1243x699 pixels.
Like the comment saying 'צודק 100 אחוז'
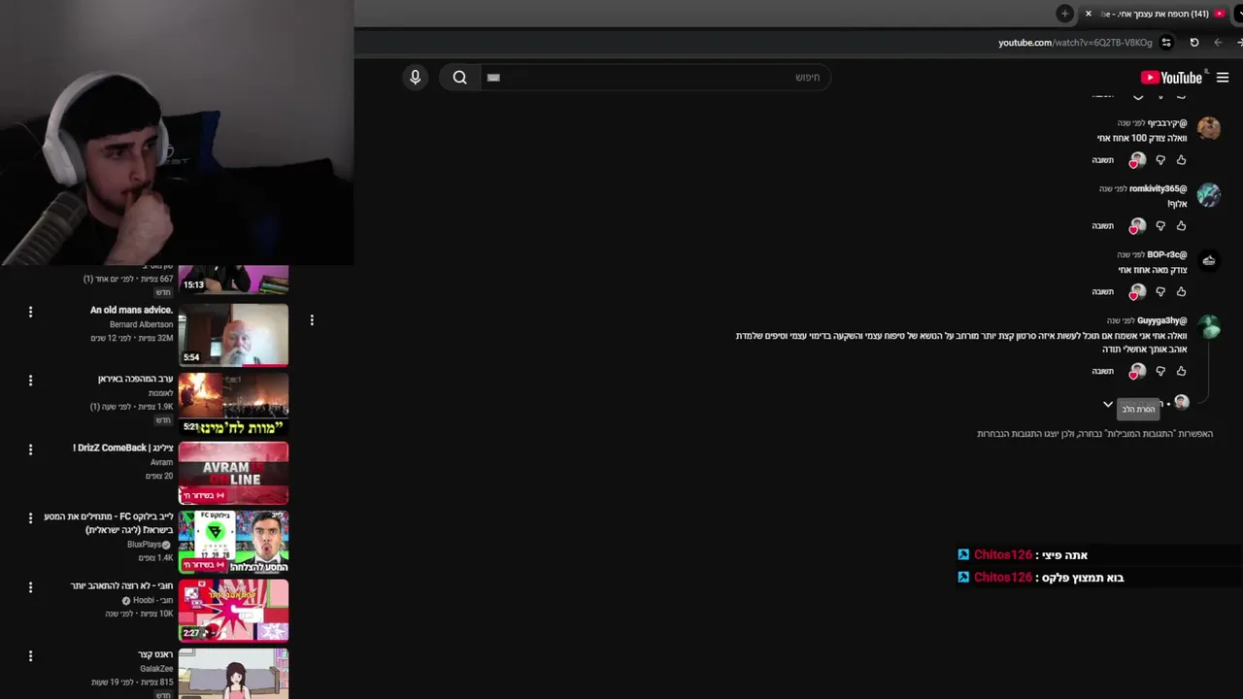[1181, 160]
